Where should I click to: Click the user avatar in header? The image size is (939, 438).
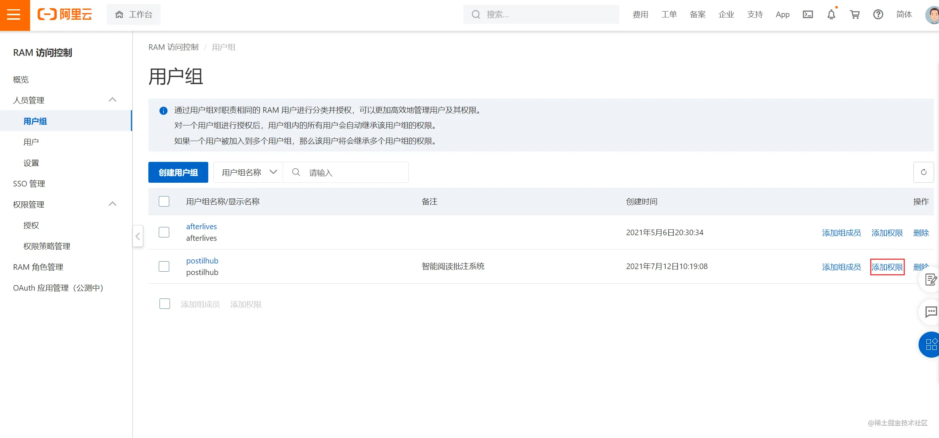[x=932, y=15]
